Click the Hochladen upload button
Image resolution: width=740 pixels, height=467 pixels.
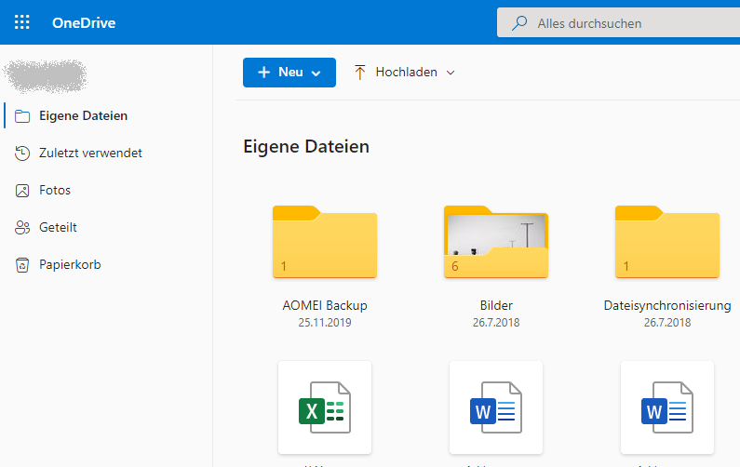[396, 73]
